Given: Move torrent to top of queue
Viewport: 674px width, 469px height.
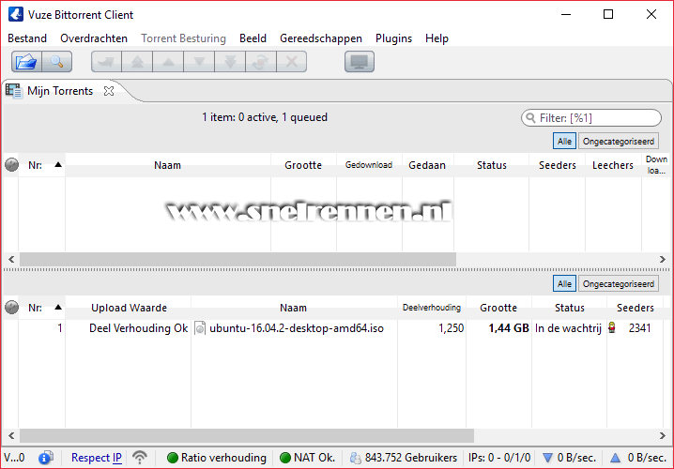Looking at the screenshot, I should pyautogui.click(x=137, y=62).
